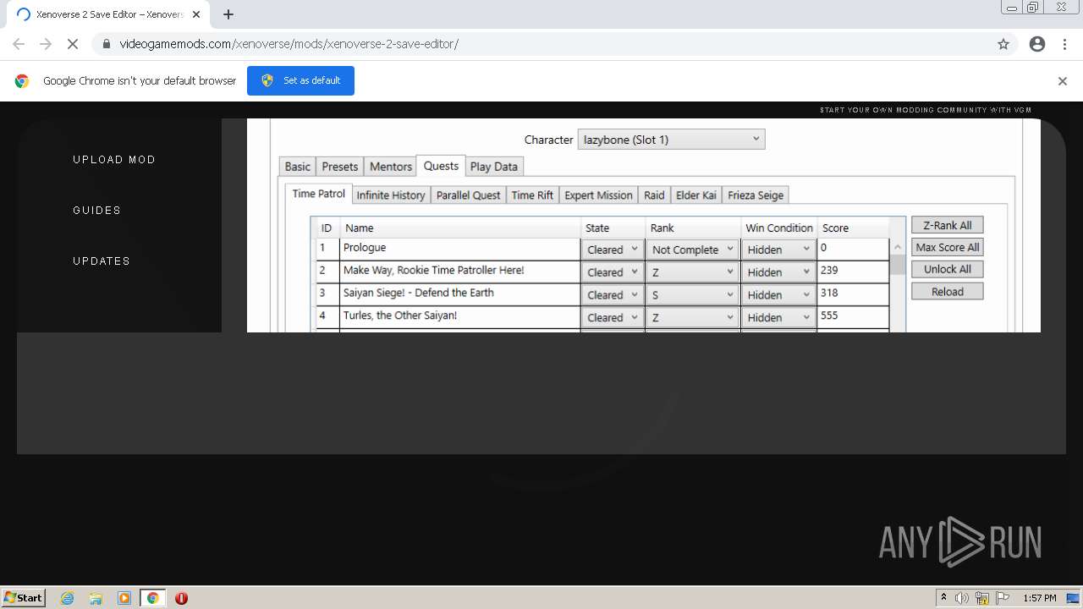
Task: Launch Internet Explorer from taskbar
Action: [x=68, y=598]
